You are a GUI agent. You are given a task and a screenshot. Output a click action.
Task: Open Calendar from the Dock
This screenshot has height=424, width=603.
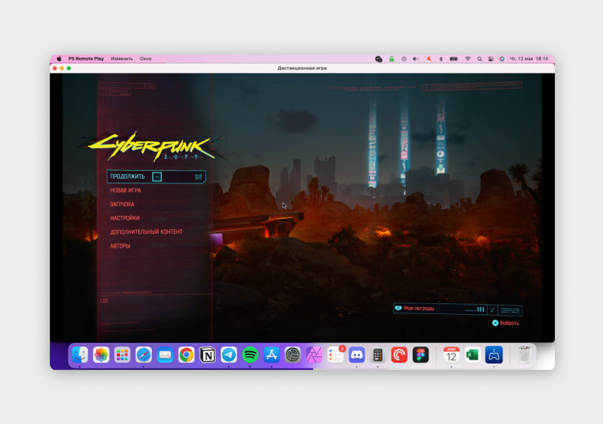click(x=451, y=355)
